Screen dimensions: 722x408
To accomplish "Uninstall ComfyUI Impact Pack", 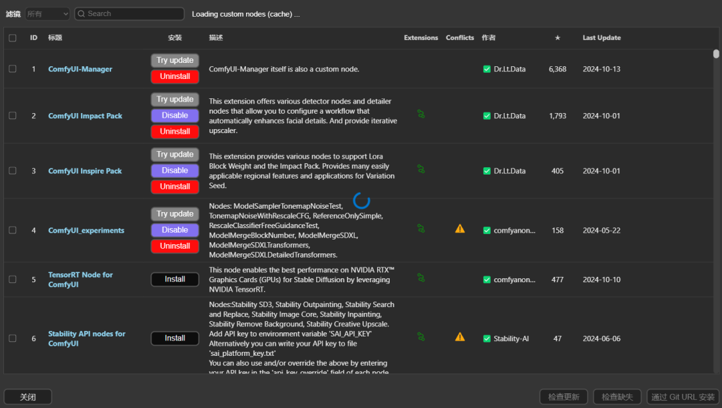I will click(175, 132).
